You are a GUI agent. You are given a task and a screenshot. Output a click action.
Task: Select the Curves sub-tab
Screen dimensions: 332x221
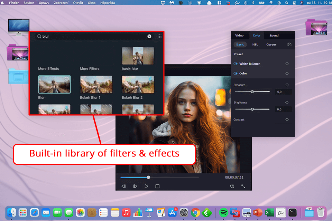point(271,45)
